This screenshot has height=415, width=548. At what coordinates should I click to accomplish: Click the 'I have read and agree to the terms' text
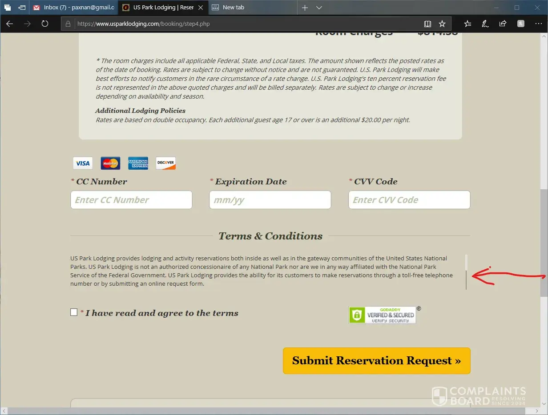pos(162,313)
